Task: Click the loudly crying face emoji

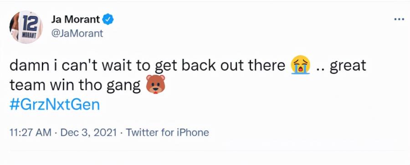Action: tap(301, 65)
